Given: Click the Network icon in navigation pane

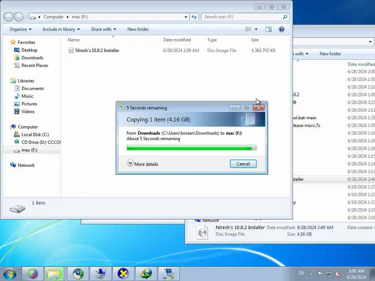Looking at the screenshot, I should (13, 165).
